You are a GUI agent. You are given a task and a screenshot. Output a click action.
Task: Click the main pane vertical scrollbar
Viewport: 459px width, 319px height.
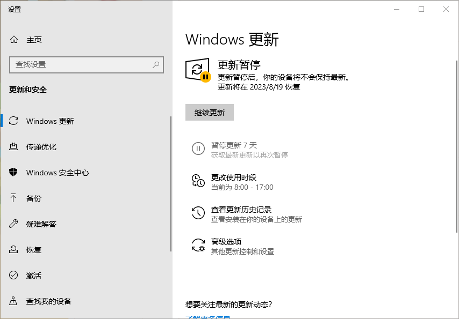pyautogui.click(x=457, y=146)
